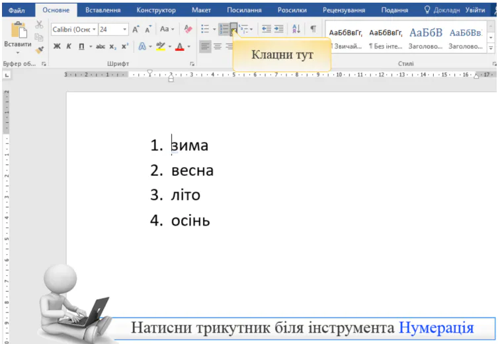Toggle bold formatting (Ж)
Screen dimensions: 498x344
[57, 47]
